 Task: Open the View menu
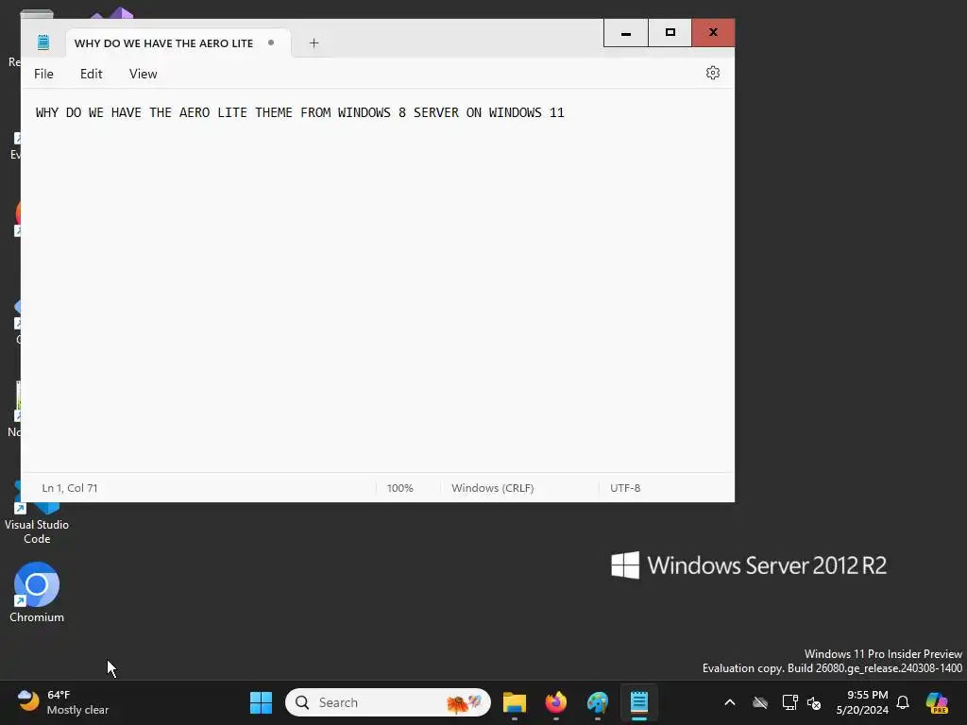[144, 74]
